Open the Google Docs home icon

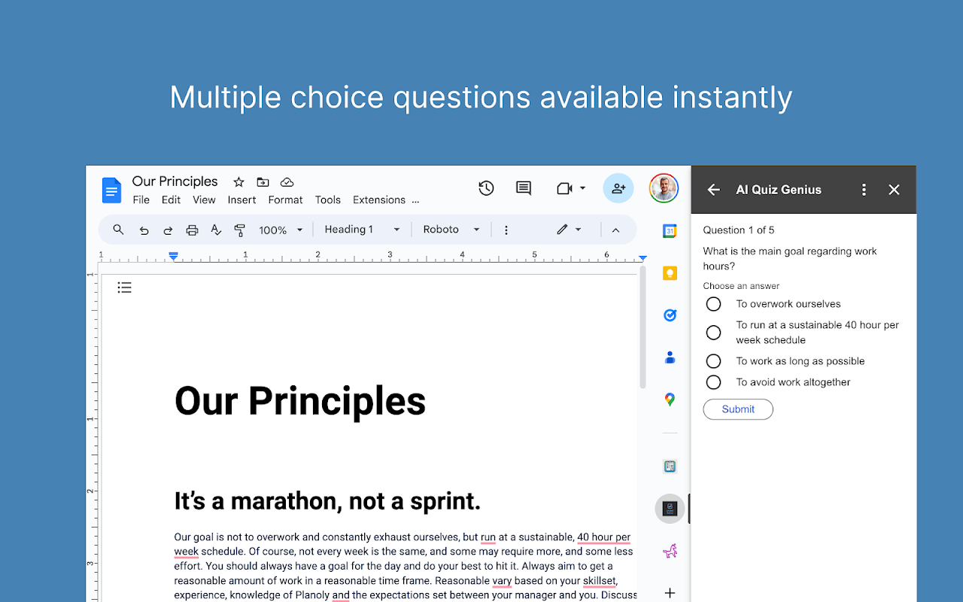pyautogui.click(x=111, y=190)
